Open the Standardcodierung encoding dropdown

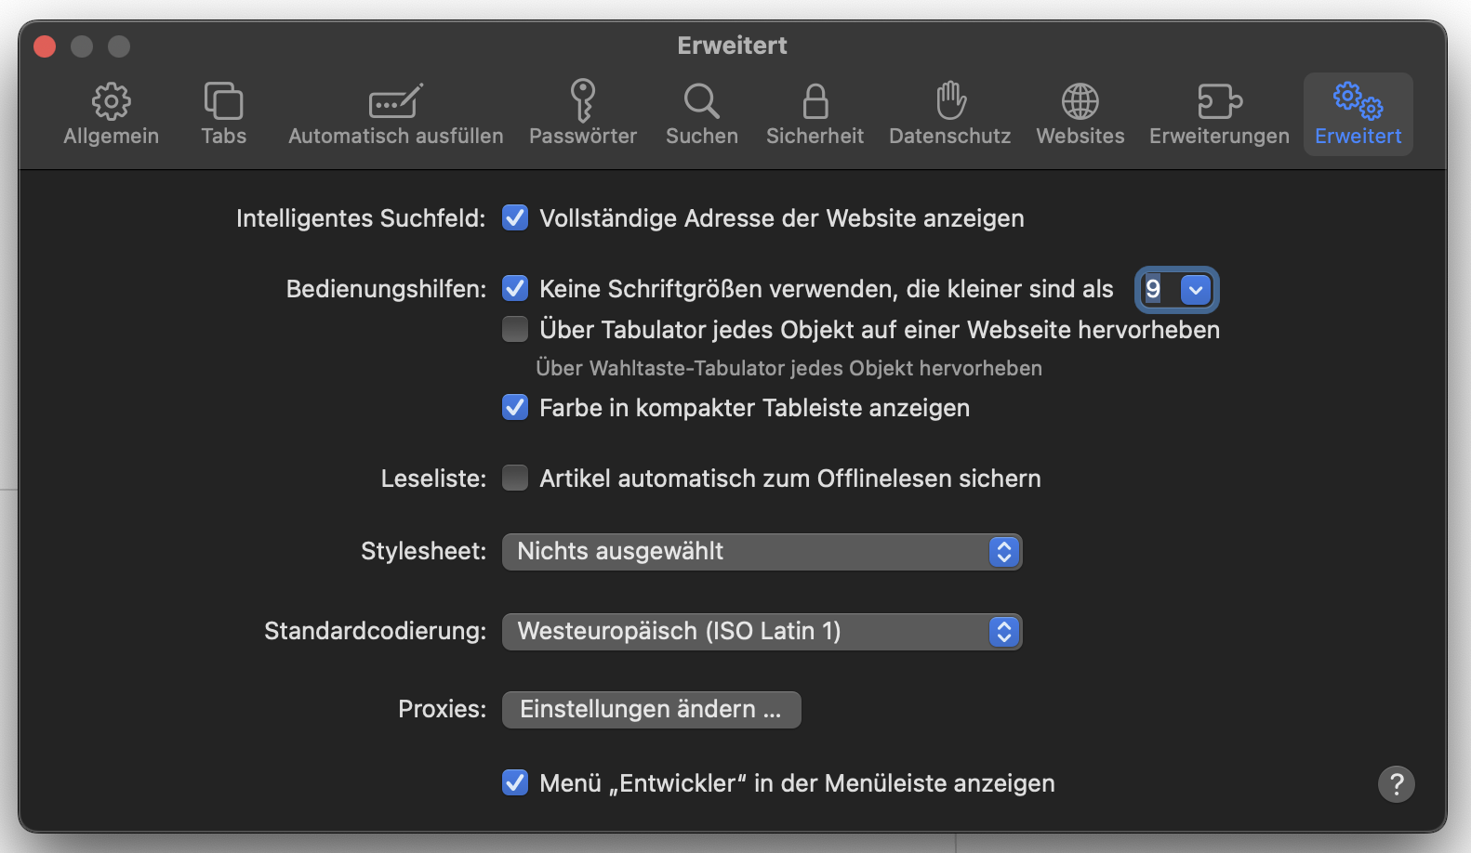(x=762, y=632)
